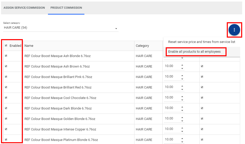Switch to Assign Service/Commission tab
Screen dimensions: 245x144
24,8
